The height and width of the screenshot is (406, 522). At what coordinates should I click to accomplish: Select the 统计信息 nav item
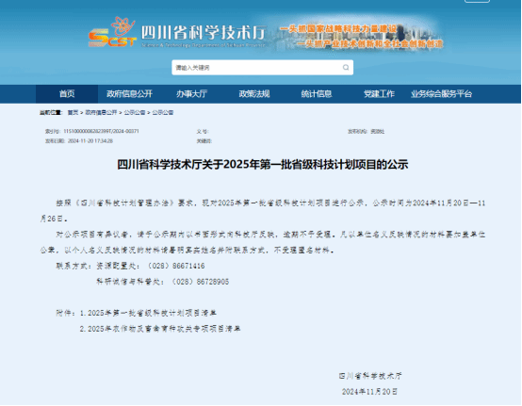tap(317, 94)
